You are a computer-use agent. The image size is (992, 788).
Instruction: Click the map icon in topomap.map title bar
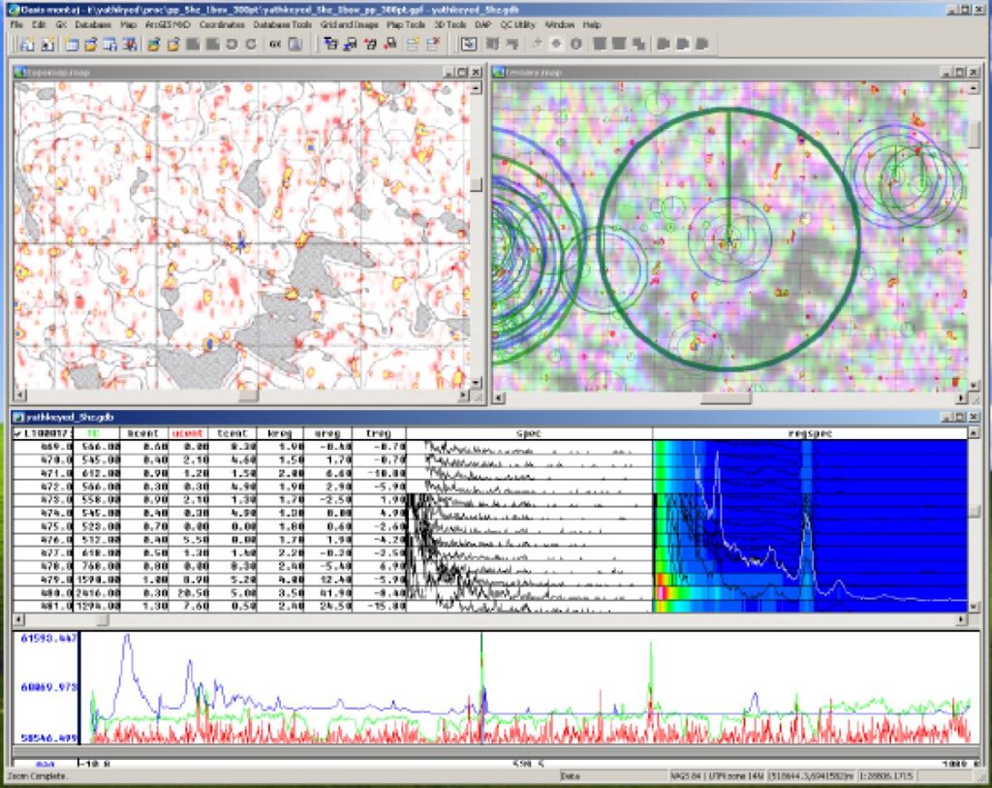click(x=20, y=72)
